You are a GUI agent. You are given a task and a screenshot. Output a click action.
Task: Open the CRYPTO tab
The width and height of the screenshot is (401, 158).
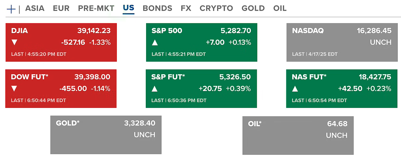[x=216, y=8]
